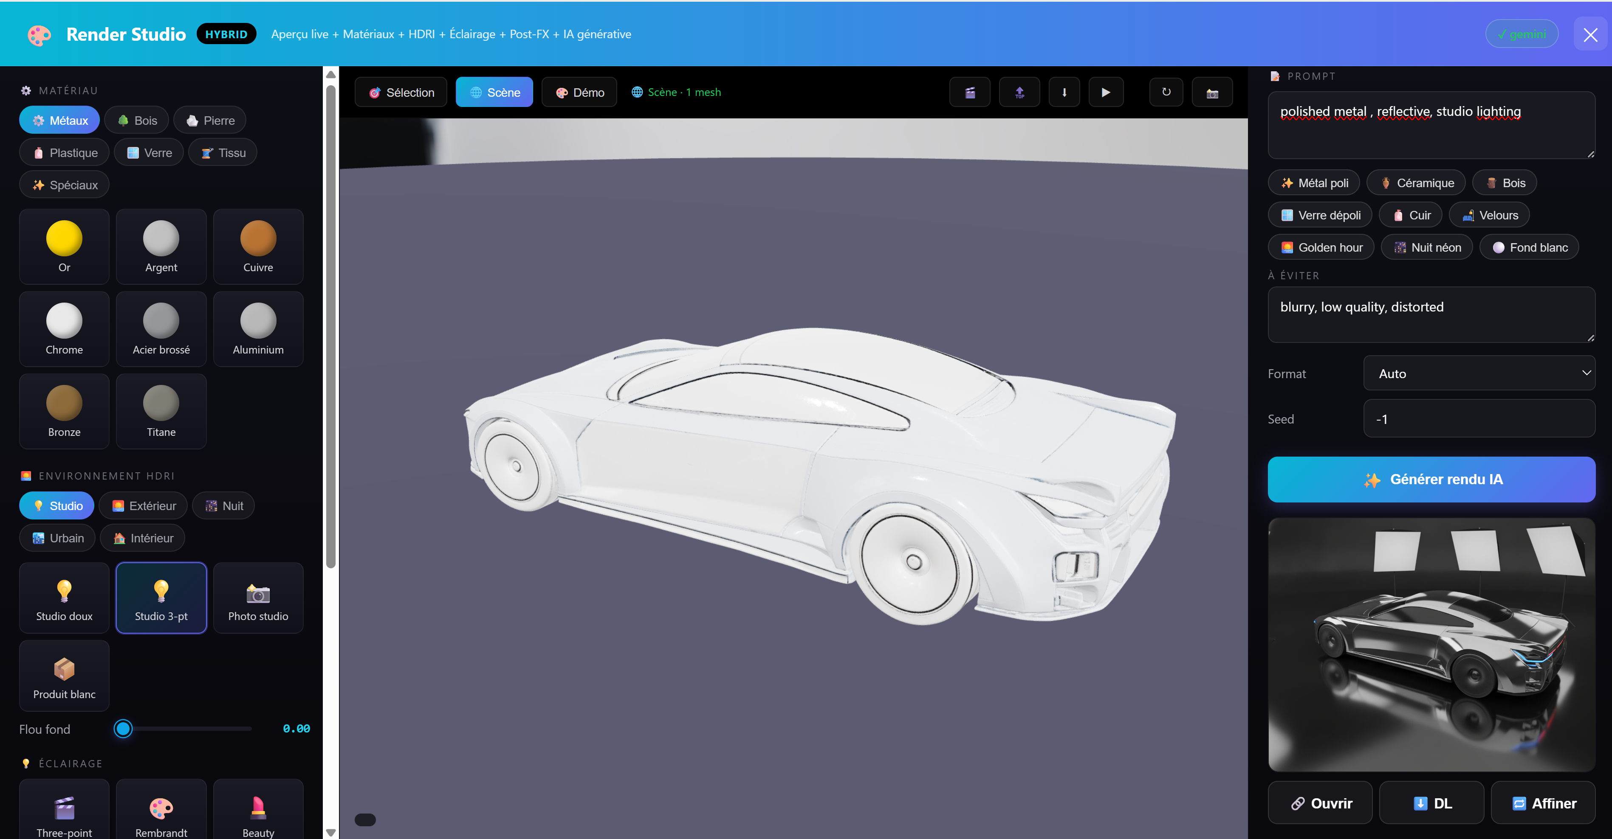Image resolution: width=1612 pixels, height=839 pixels.
Task: Add the Bois prompt preset chip
Action: [1505, 183]
